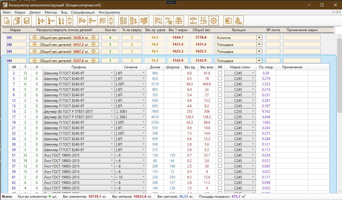Click the mark note field for mark Н3

302,52
